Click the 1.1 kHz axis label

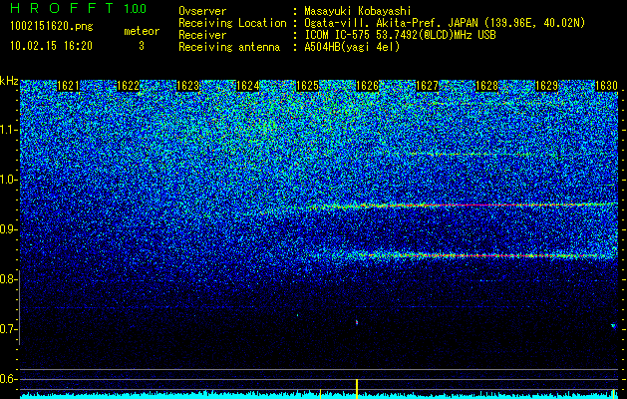click(x=8, y=130)
